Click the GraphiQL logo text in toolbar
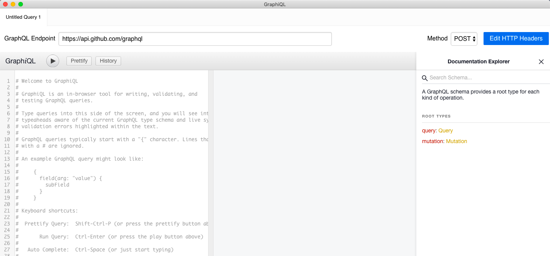The image size is (550, 256). (x=21, y=61)
